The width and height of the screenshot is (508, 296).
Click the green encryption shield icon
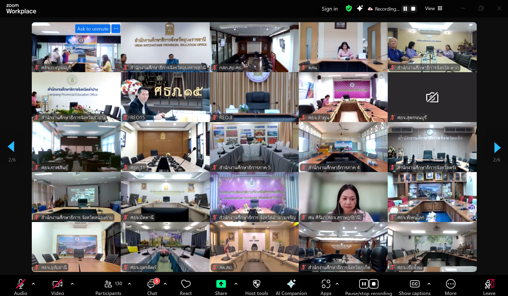349,8
